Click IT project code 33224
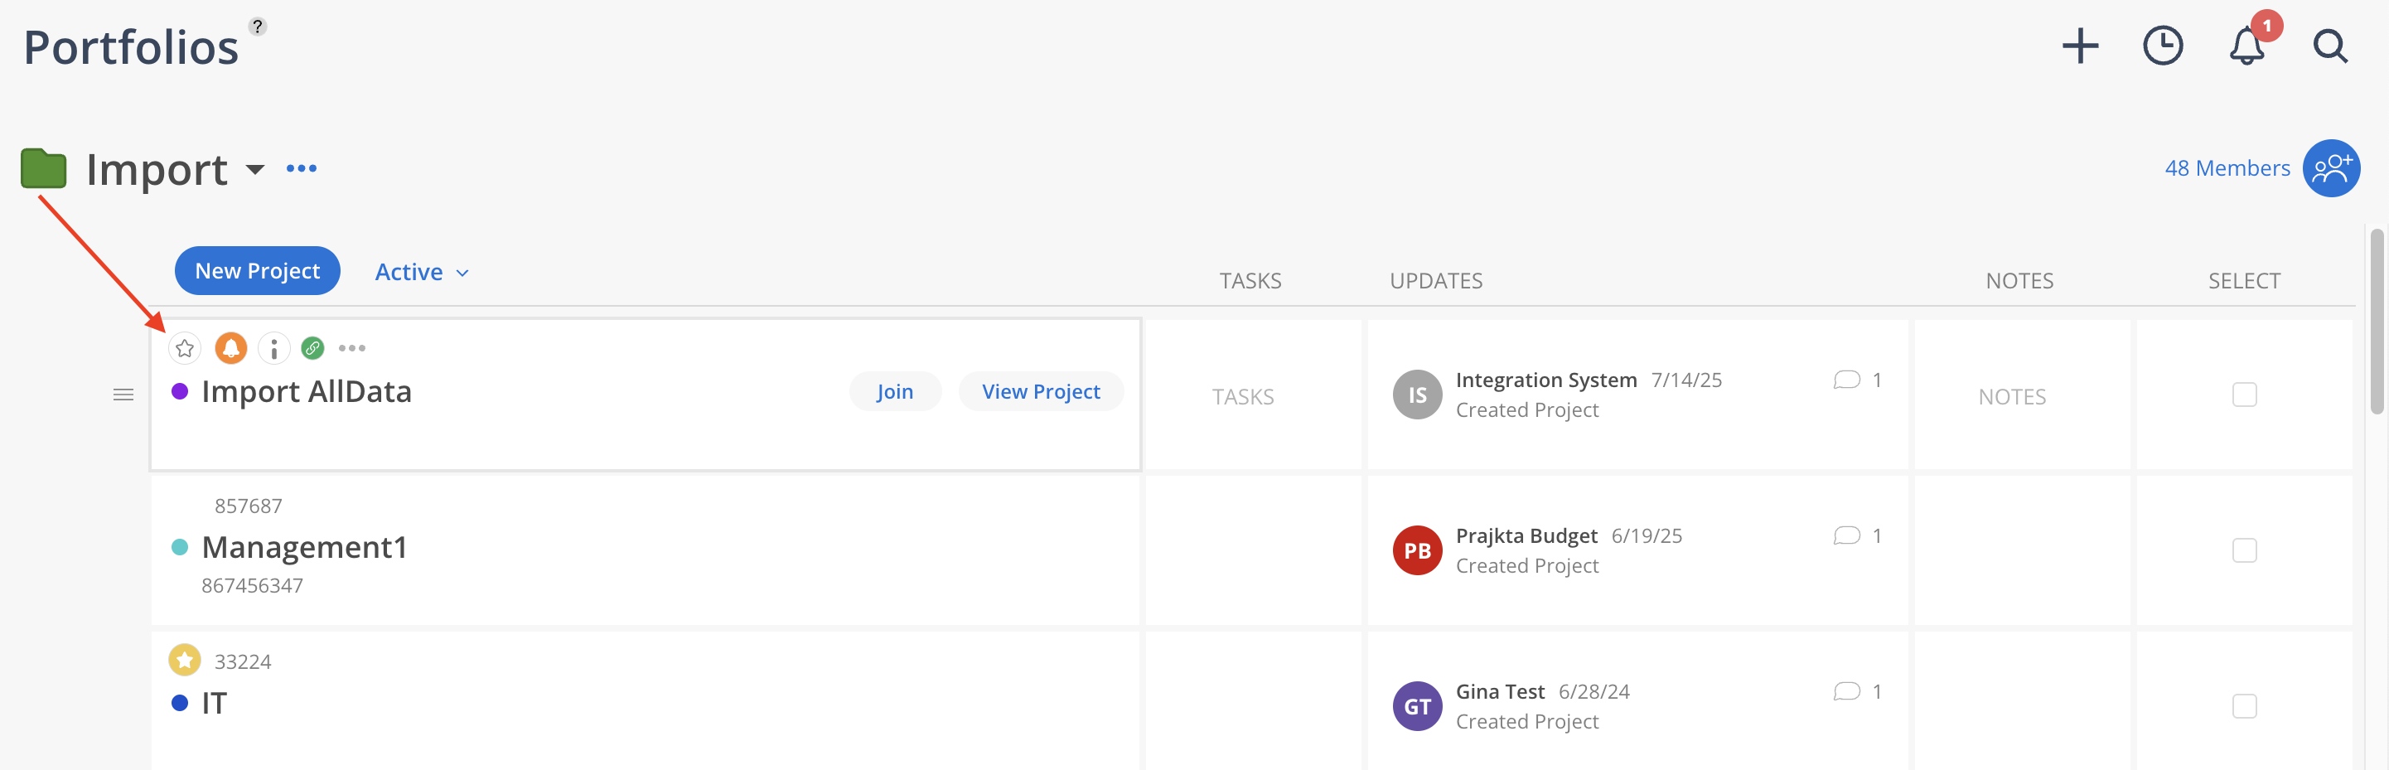The height and width of the screenshot is (770, 2389). click(242, 661)
